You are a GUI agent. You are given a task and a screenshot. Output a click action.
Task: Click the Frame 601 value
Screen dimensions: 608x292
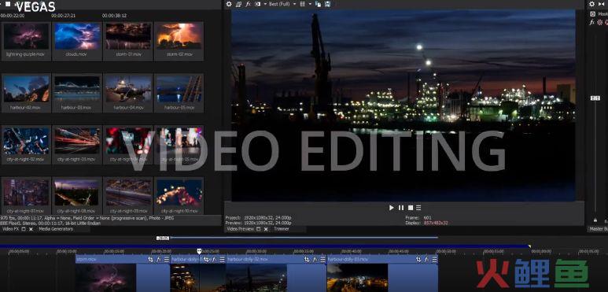point(427,218)
